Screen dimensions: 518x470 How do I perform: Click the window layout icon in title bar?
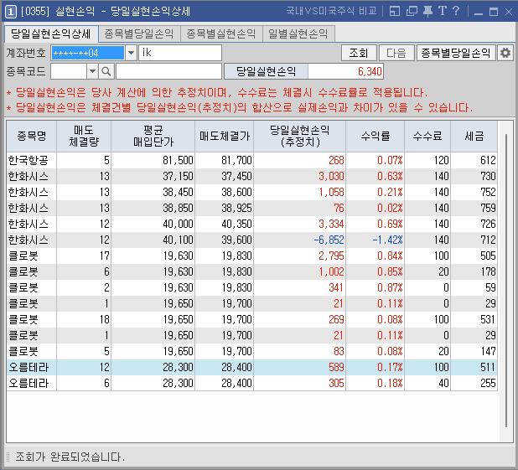[x=395, y=11]
